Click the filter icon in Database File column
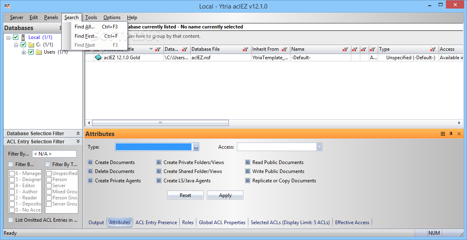 [245, 50]
